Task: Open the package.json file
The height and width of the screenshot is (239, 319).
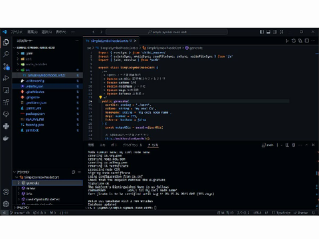Action: [48, 114]
